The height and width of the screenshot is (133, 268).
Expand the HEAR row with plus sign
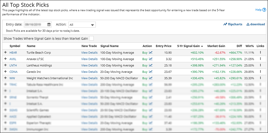(5, 53)
